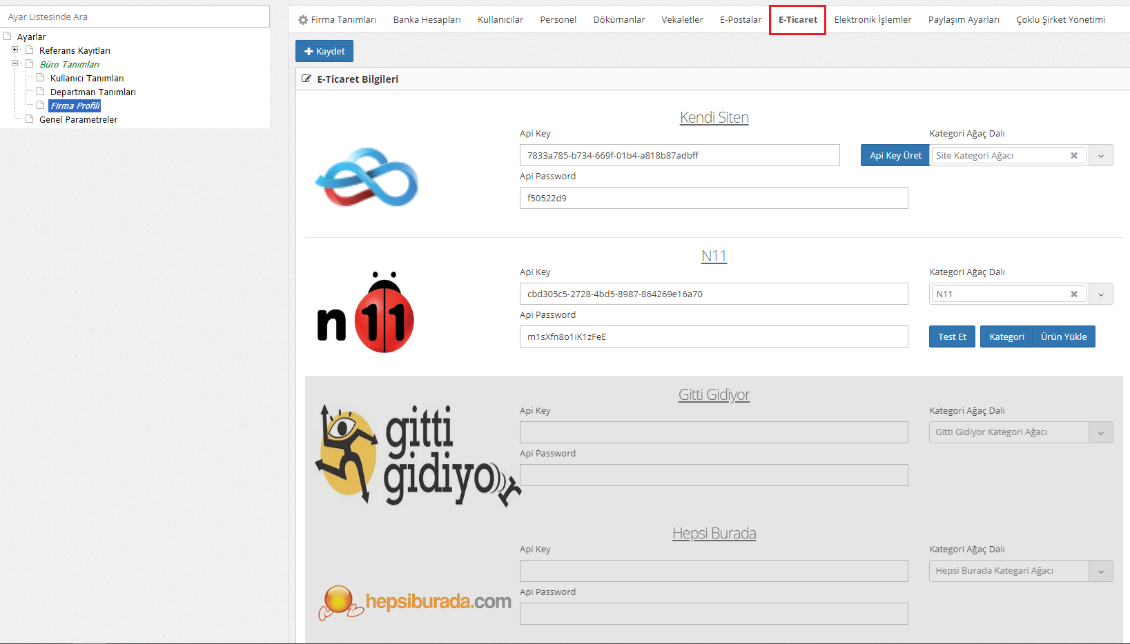Viewport: 1130px width, 644px height.
Task: Open the Hepsi Burada Kategari Ağacı dropdown
Action: click(1101, 571)
